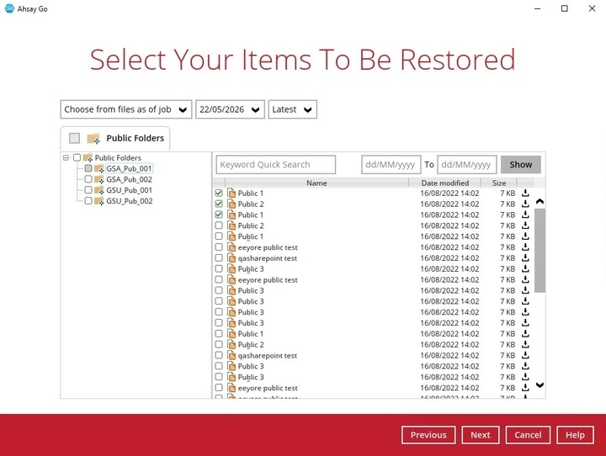Sort by the Name column header
The image size is (606, 456).
point(316,183)
